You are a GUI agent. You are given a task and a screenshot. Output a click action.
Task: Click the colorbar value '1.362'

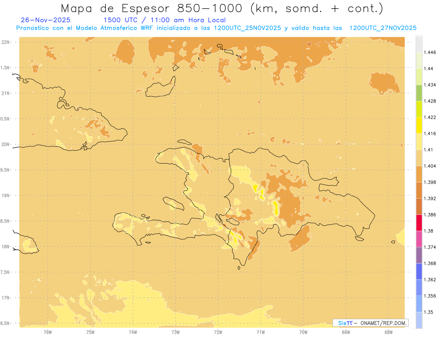pos(430,280)
